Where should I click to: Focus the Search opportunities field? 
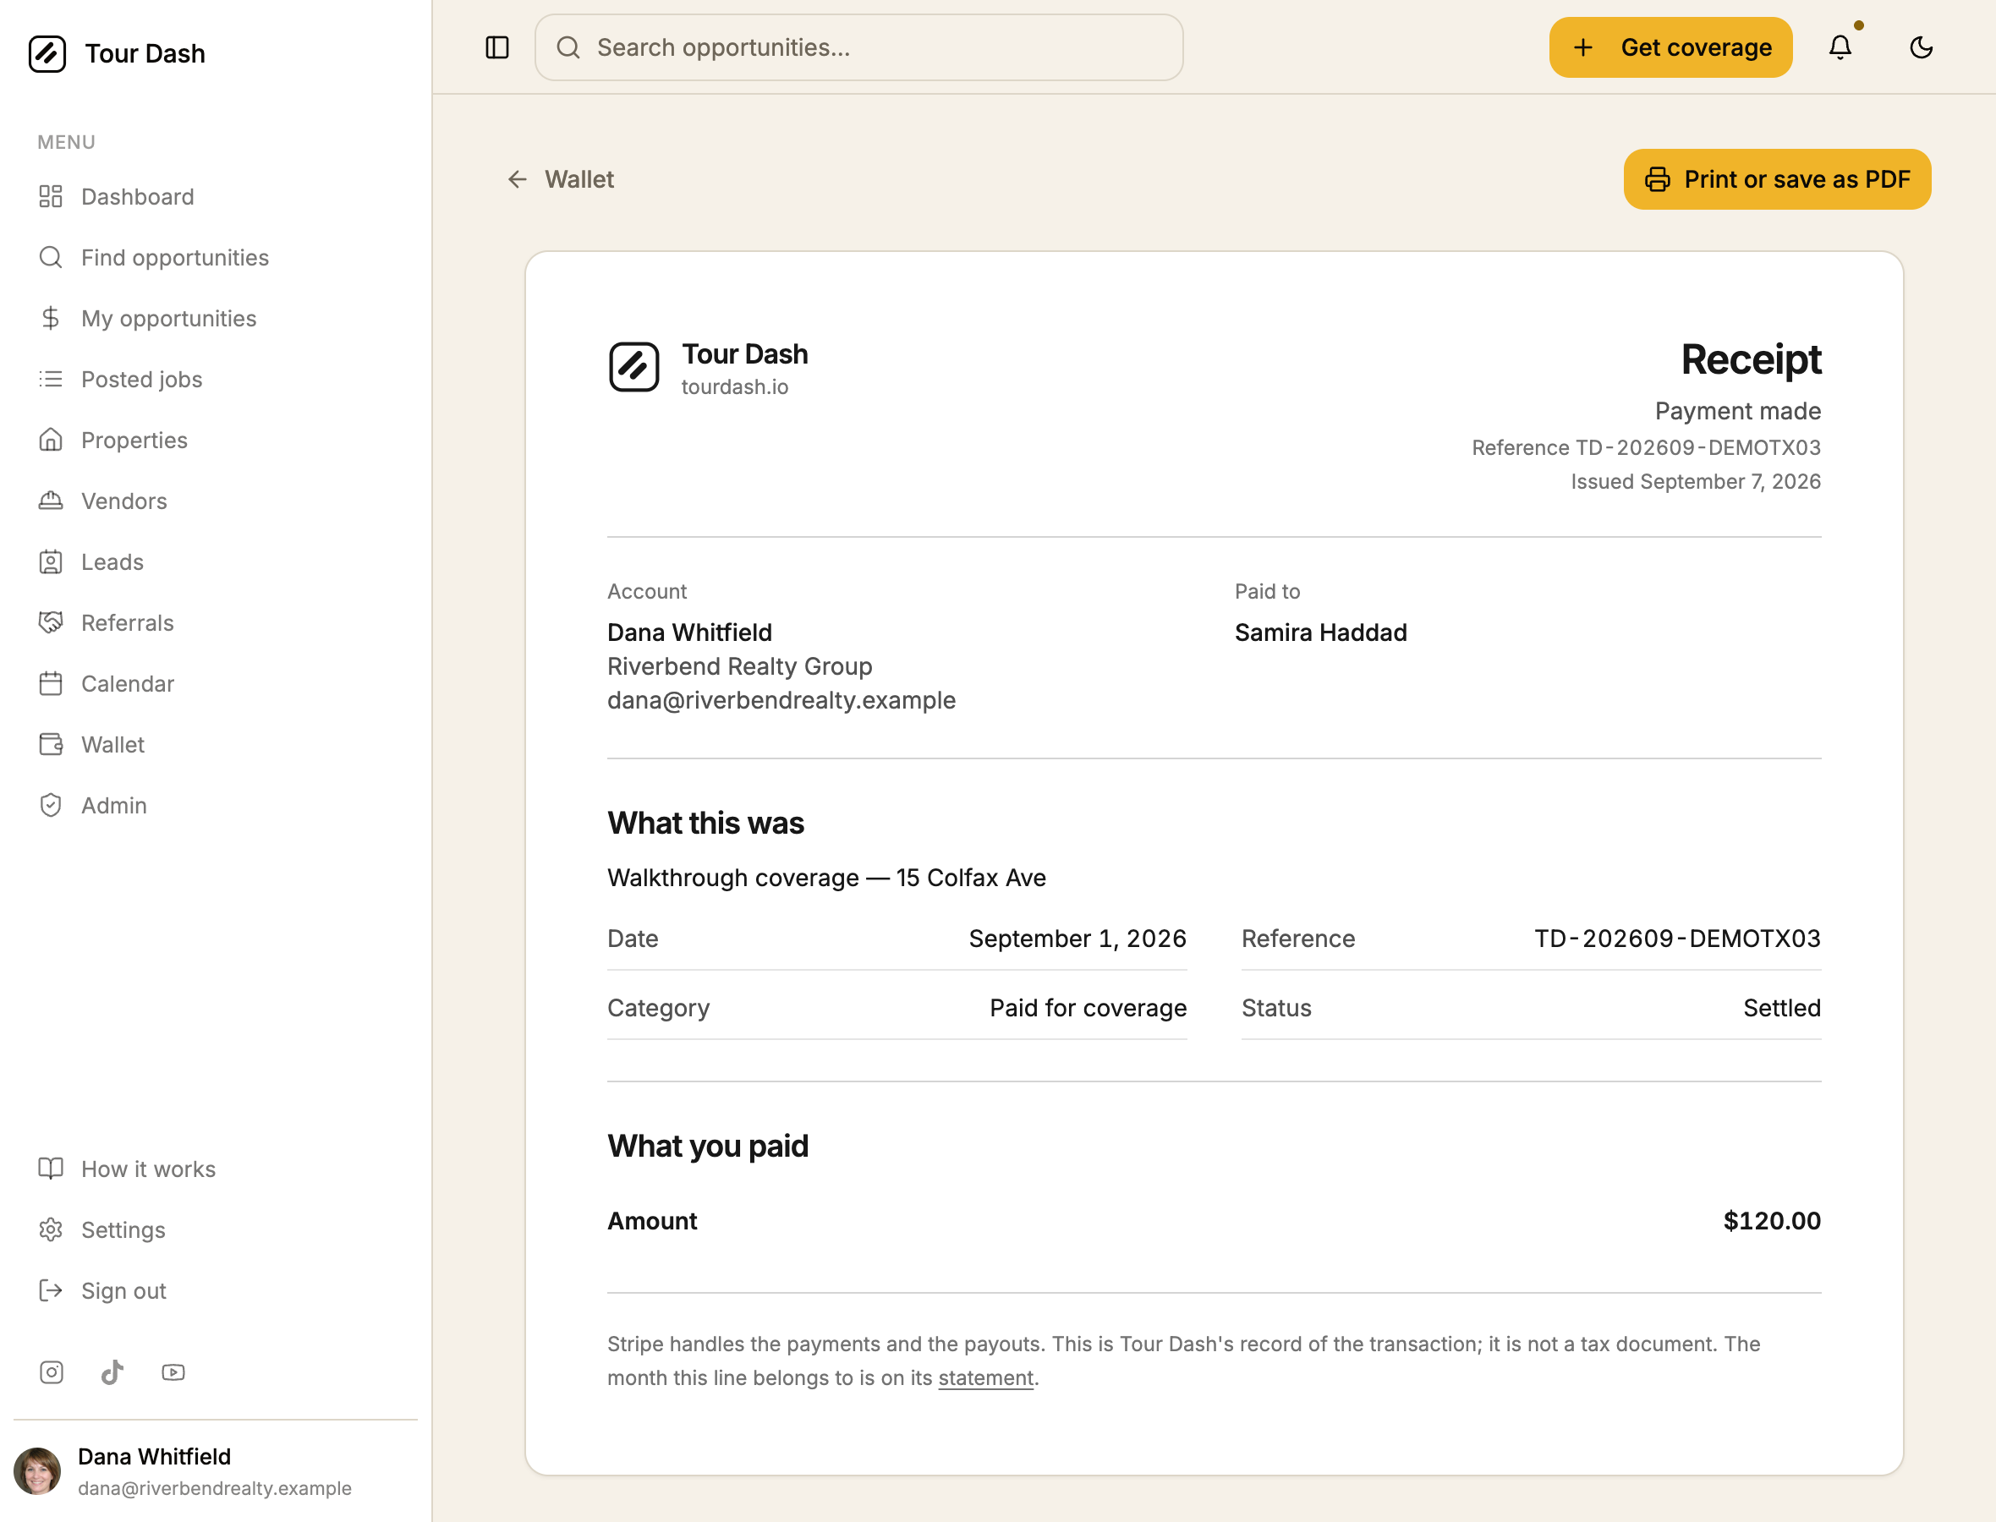click(858, 47)
